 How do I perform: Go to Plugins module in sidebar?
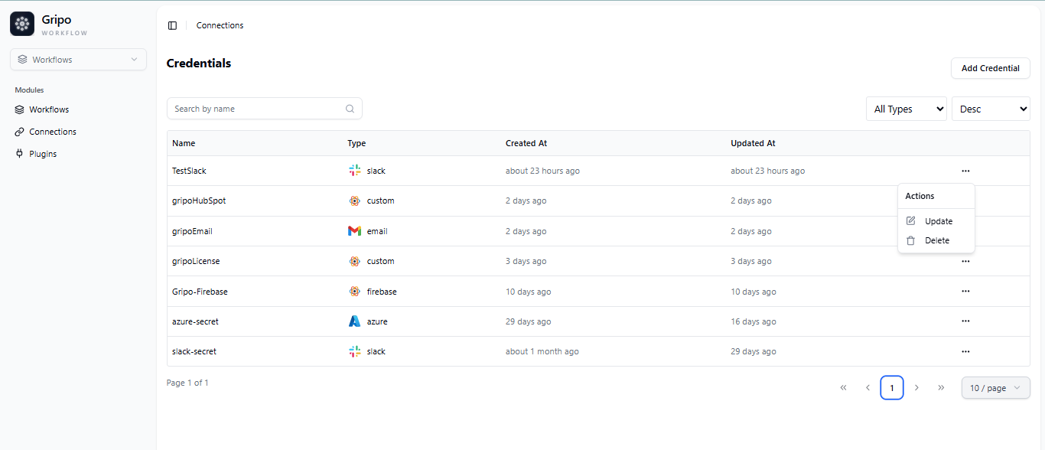click(43, 154)
